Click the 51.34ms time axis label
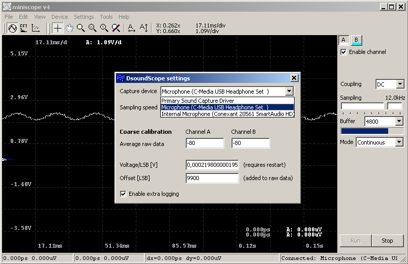Viewport: 408px width, 264px height. (117, 246)
